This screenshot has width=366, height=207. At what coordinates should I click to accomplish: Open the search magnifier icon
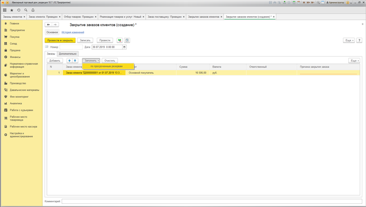click(x=26, y=10)
